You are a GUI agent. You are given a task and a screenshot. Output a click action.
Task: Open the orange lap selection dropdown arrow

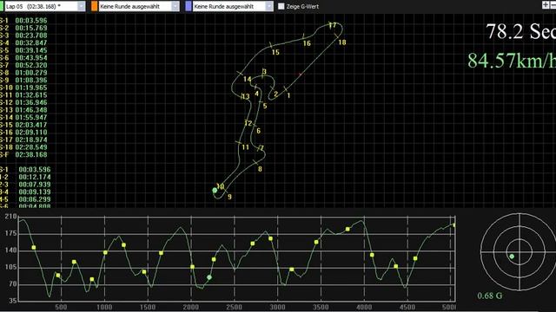175,6
